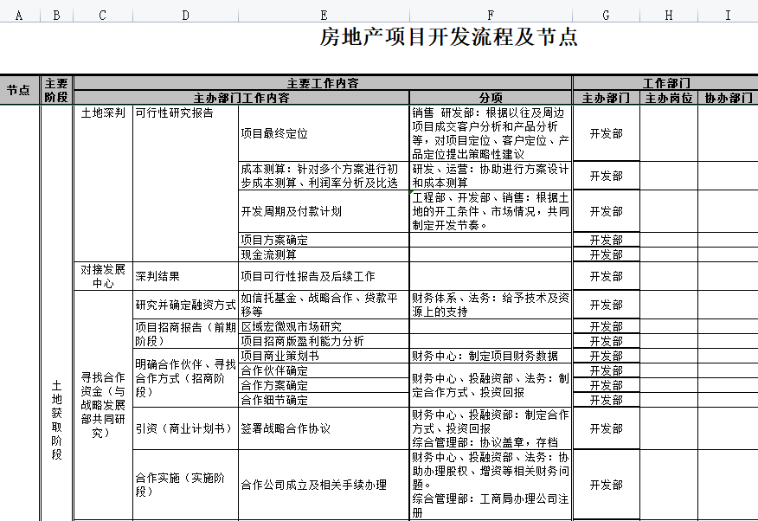Select column A header
Viewport: 758px width, 521px height.
19,16
